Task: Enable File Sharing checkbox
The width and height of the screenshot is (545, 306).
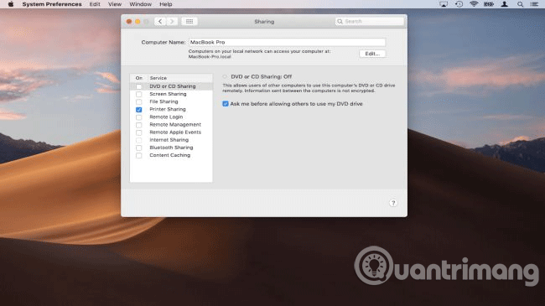Action: point(138,101)
